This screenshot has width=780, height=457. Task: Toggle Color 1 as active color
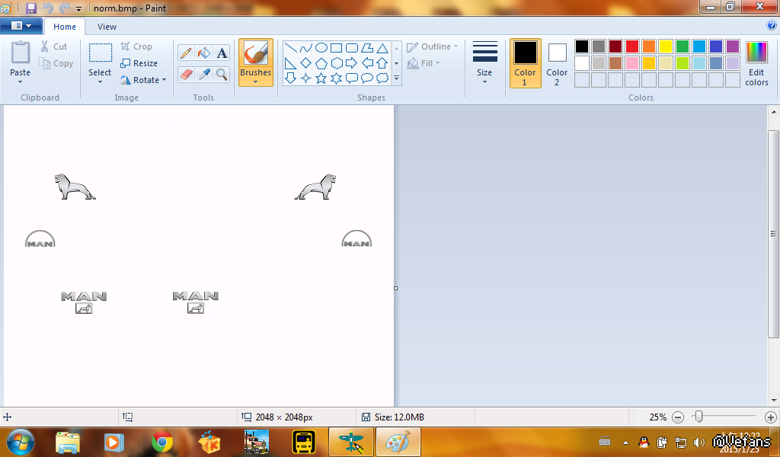[x=525, y=62]
